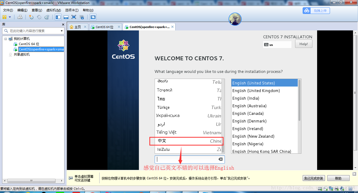358x193 pixels.
Task: Open the 帮助(H) menu
Action: pos(88,10)
